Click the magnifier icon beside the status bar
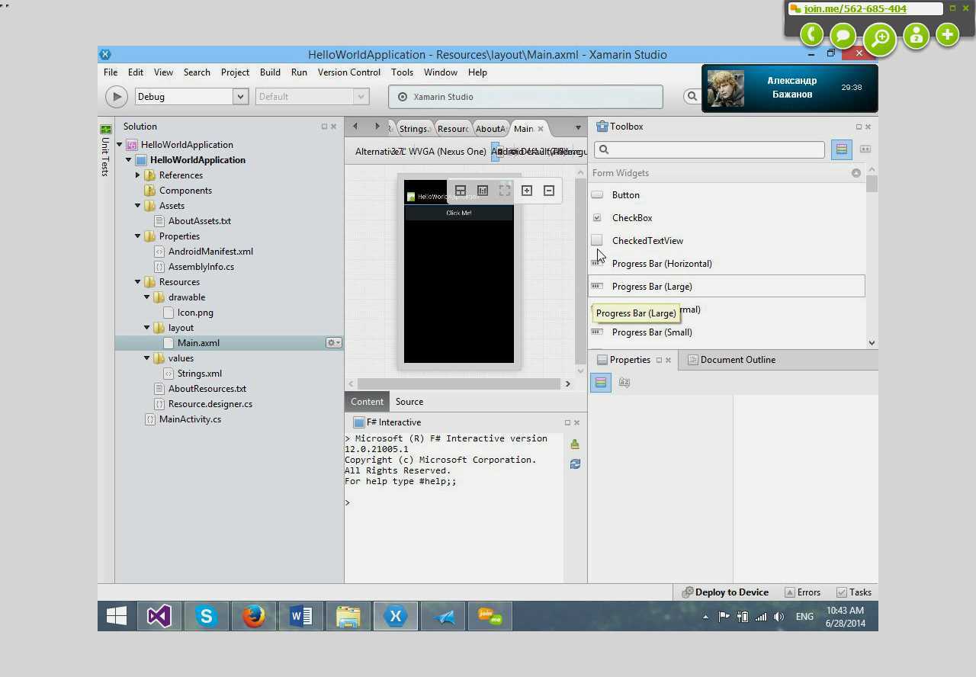The image size is (976, 677). (692, 96)
